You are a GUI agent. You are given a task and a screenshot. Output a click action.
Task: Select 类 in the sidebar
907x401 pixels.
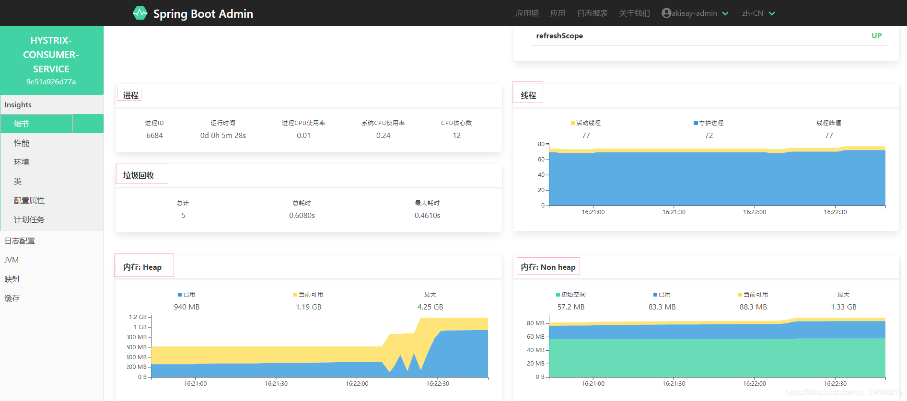[x=52, y=181]
